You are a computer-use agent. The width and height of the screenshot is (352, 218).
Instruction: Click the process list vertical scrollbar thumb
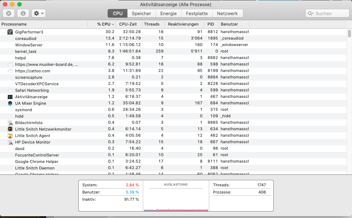click(349, 33)
